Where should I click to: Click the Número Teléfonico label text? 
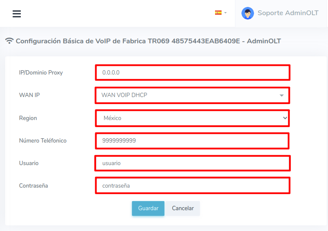click(x=43, y=140)
